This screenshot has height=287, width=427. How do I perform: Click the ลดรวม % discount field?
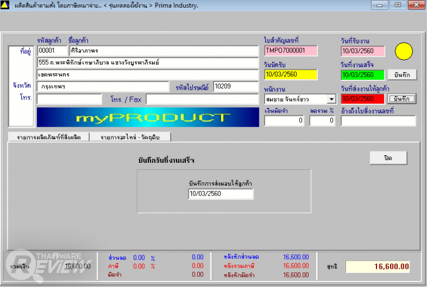[323, 121]
